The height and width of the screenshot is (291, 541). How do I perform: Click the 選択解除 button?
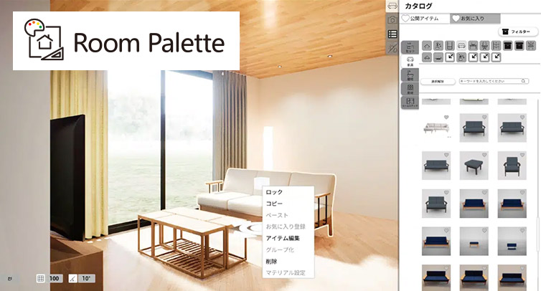(437, 82)
